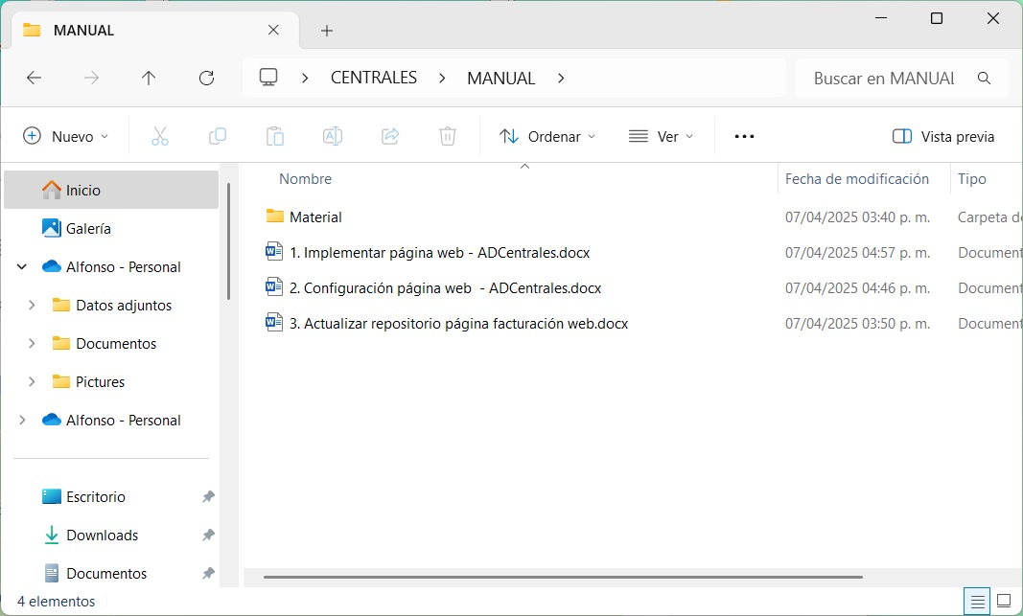
Task: Click CENTRALES in the address breadcrumb
Action: coord(373,79)
